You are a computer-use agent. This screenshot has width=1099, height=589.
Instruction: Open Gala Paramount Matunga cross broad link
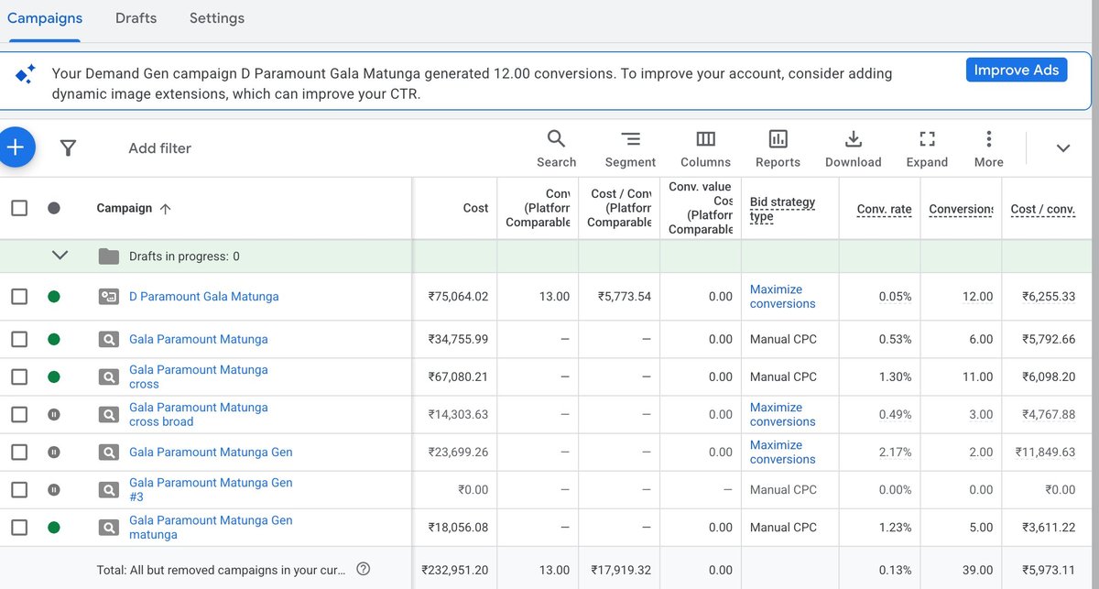(199, 414)
